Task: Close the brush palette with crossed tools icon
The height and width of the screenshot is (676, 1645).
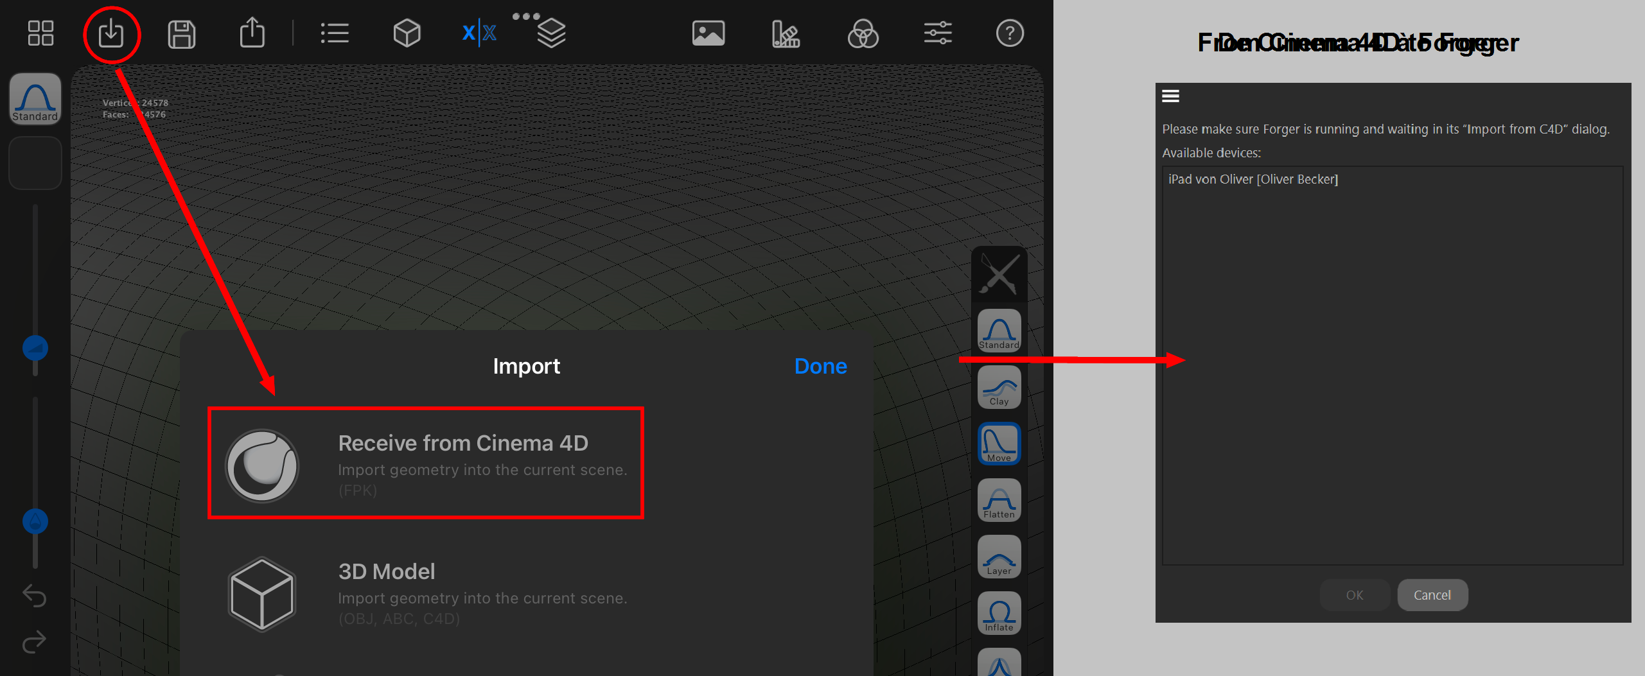Action: tap(999, 275)
